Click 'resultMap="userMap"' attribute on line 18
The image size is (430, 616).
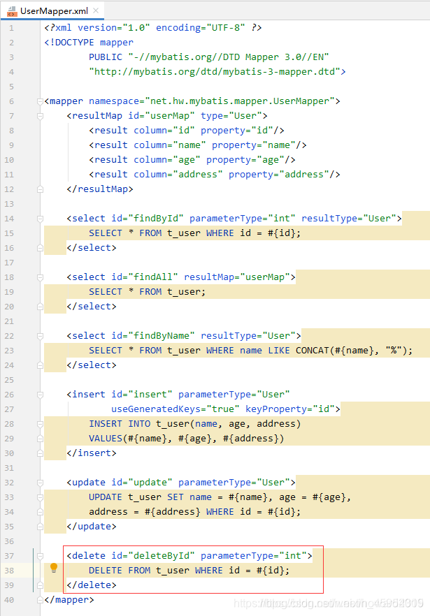pos(237,277)
